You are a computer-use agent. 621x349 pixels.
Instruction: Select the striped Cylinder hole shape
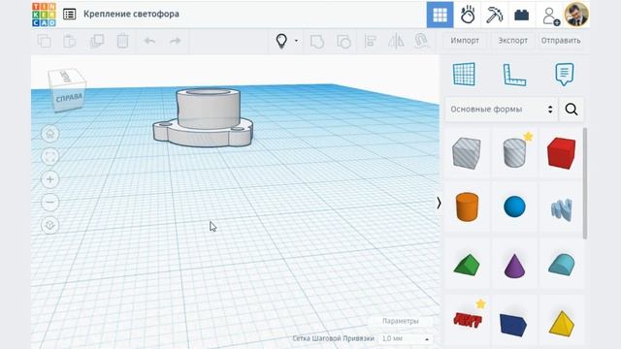coord(514,153)
